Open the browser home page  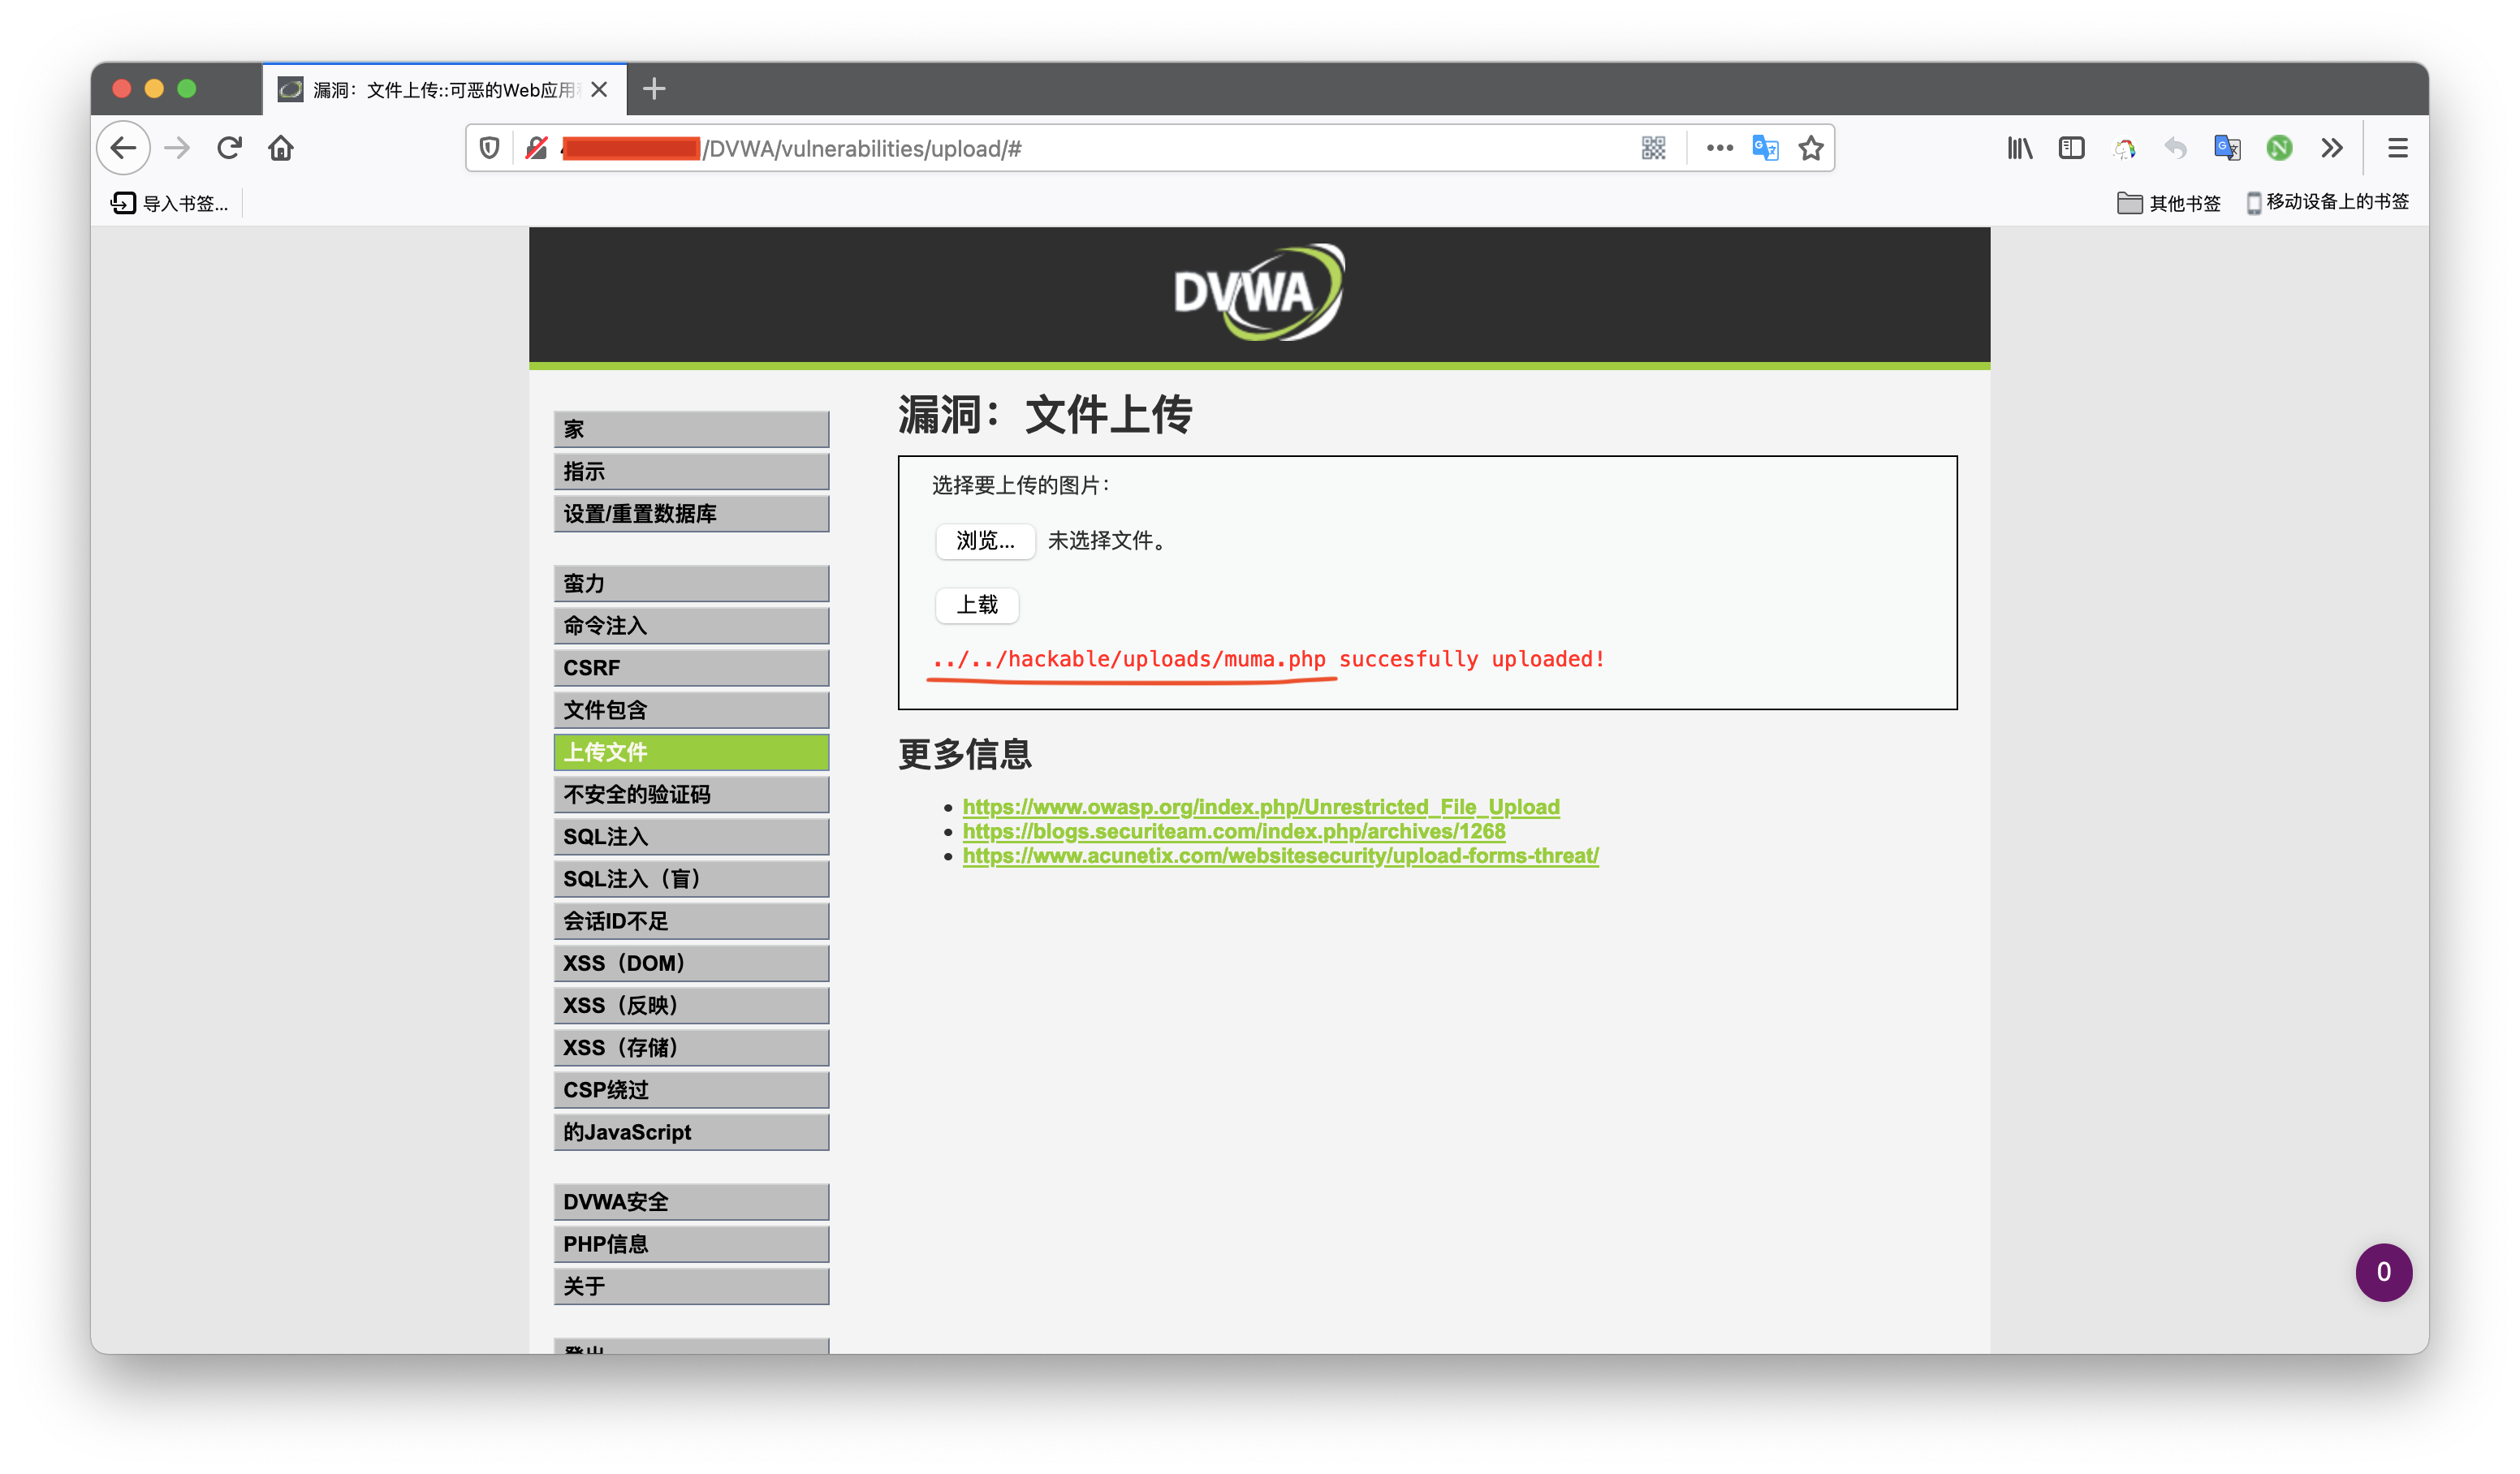[281, 148]
